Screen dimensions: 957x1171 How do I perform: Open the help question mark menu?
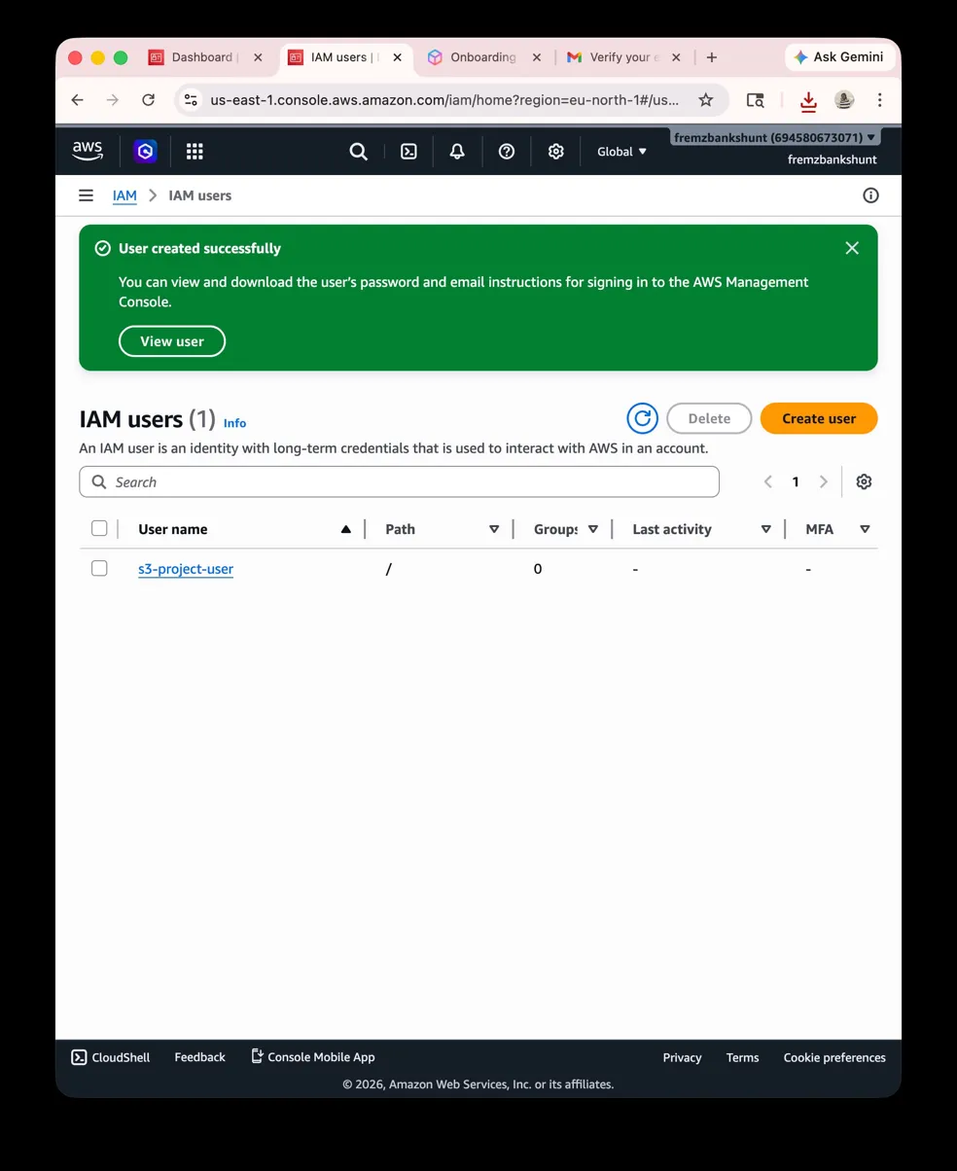(507, 151)
